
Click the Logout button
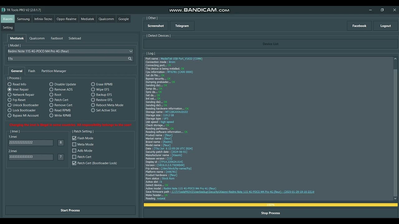click(386, 26)
